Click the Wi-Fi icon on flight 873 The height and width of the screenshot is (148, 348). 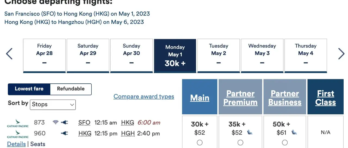pos(55,122)
